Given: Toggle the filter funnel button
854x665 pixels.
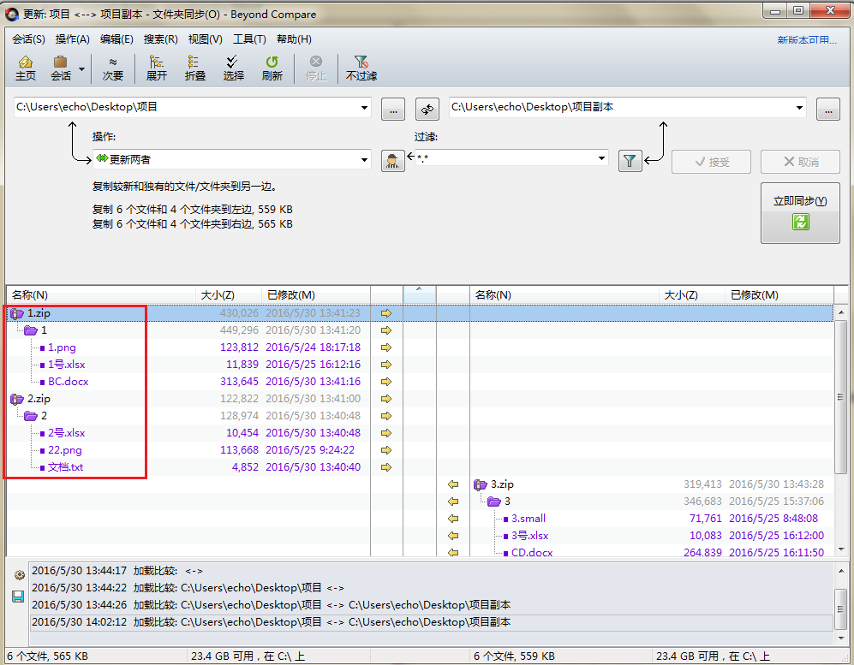Looking at the screenshot, I should tap(630, 161).
